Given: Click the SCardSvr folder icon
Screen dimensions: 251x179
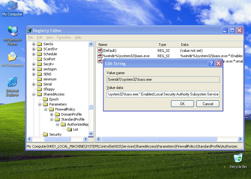Looking at the screenshot, I should pyautogui.click(x=40, y=49).
